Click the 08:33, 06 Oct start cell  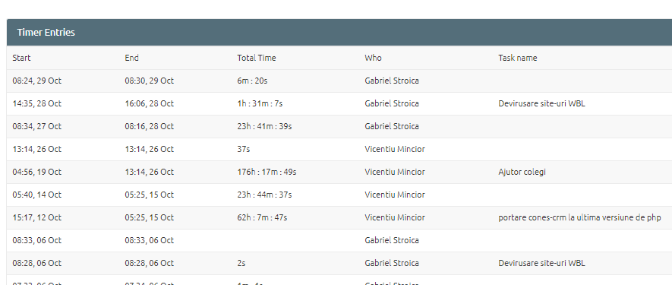click(37, 240)
